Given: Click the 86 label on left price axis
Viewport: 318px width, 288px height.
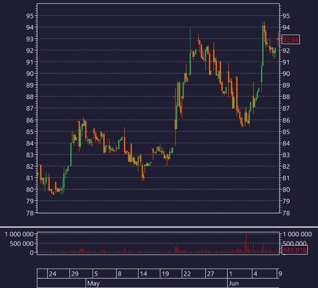Looking at the screenshot, I should point(30,120).
